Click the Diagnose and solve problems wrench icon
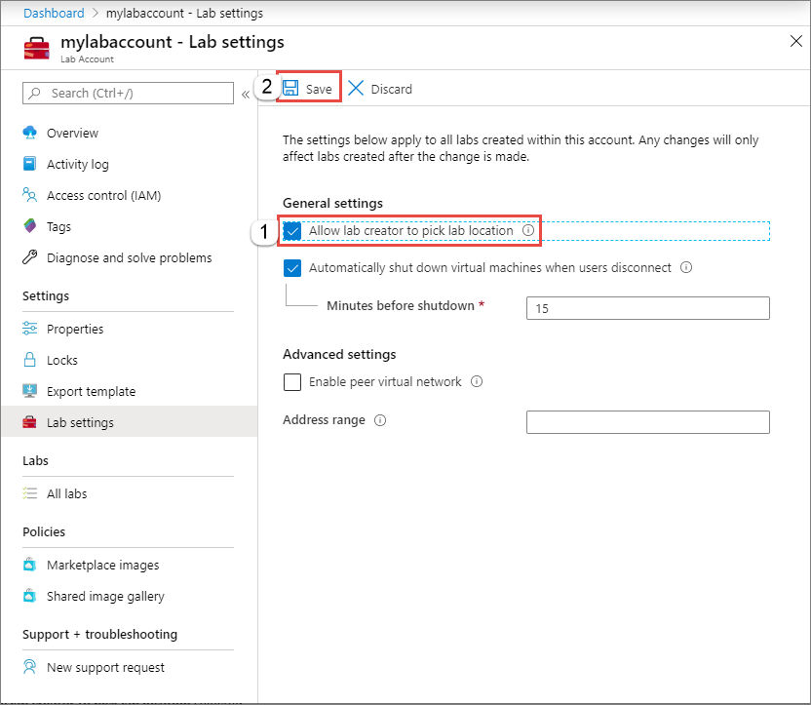 [x=30, y=256]
